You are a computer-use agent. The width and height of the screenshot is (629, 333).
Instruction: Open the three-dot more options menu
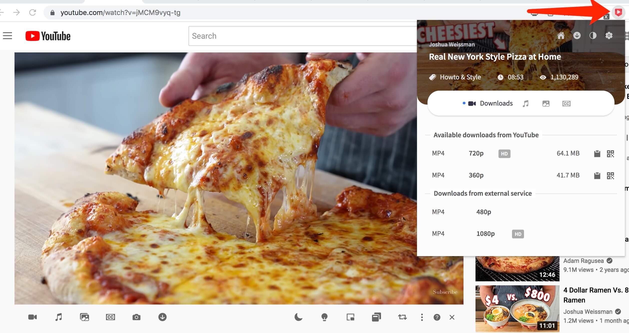422,317
